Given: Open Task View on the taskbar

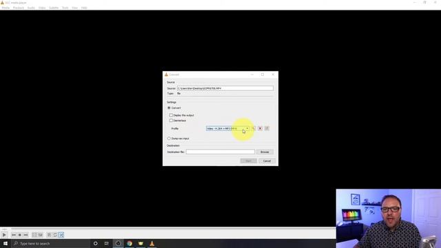Looking at the screenshot, I should (x=107, y=243).
